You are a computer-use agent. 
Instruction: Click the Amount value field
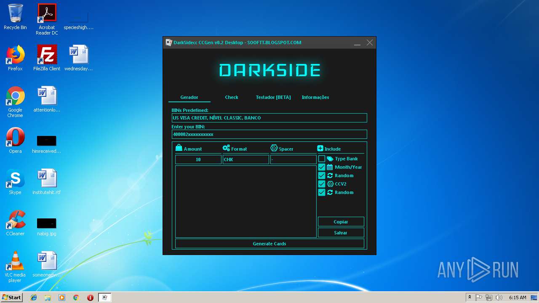pyautogui.click(x=198, y=159)
